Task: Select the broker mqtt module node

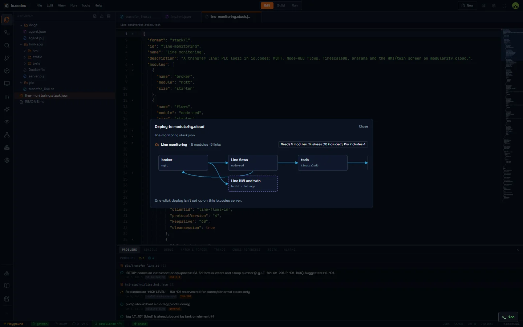Action: pyautogui.click(x=183, y=163)
